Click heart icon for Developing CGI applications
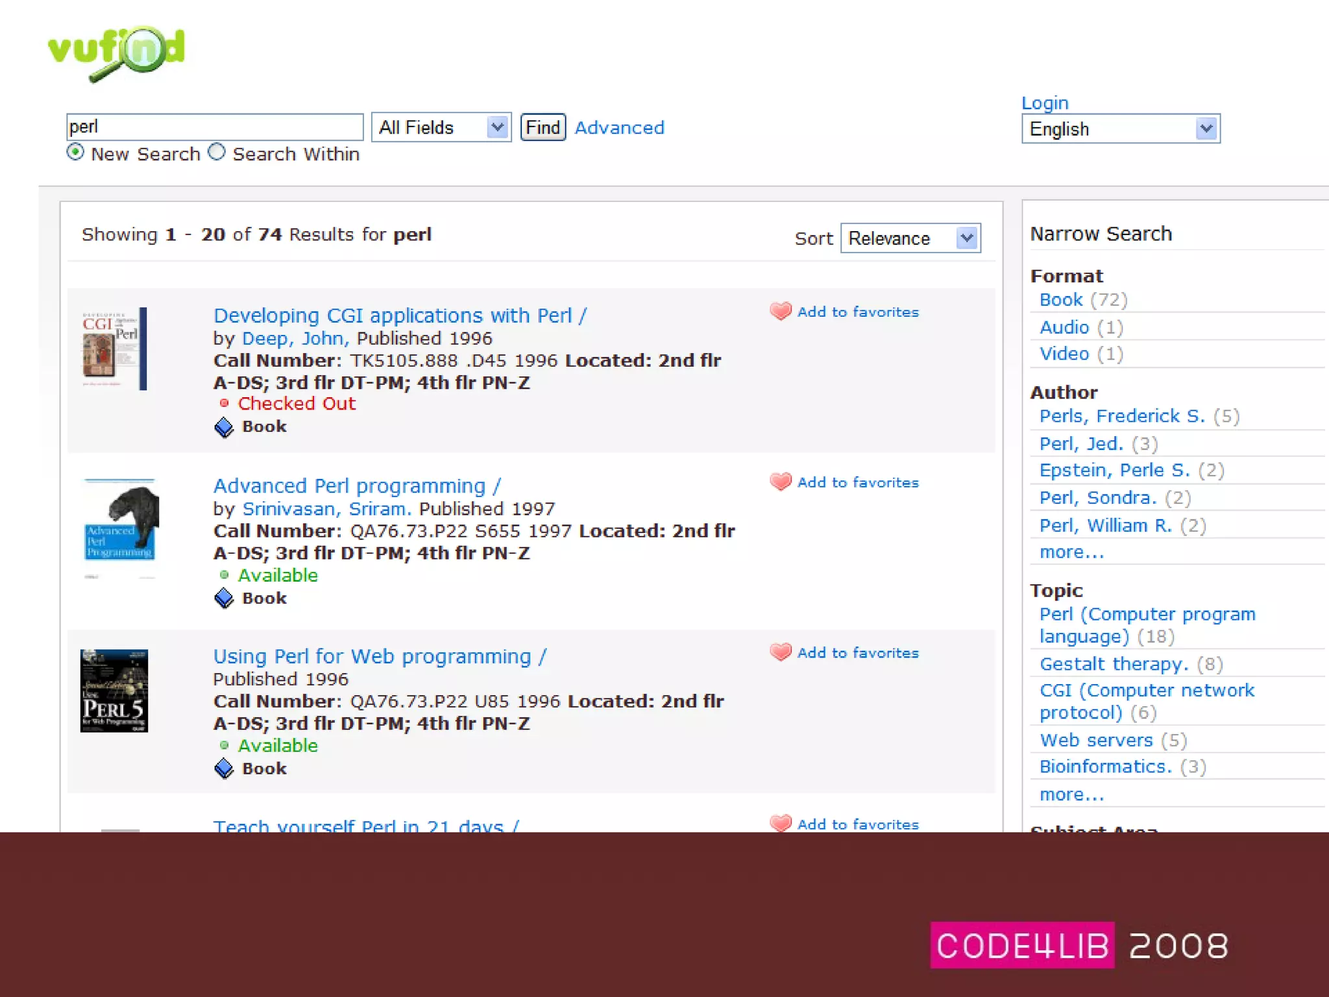The width and height of the screenshot is (1329, 997). [781, 312]
